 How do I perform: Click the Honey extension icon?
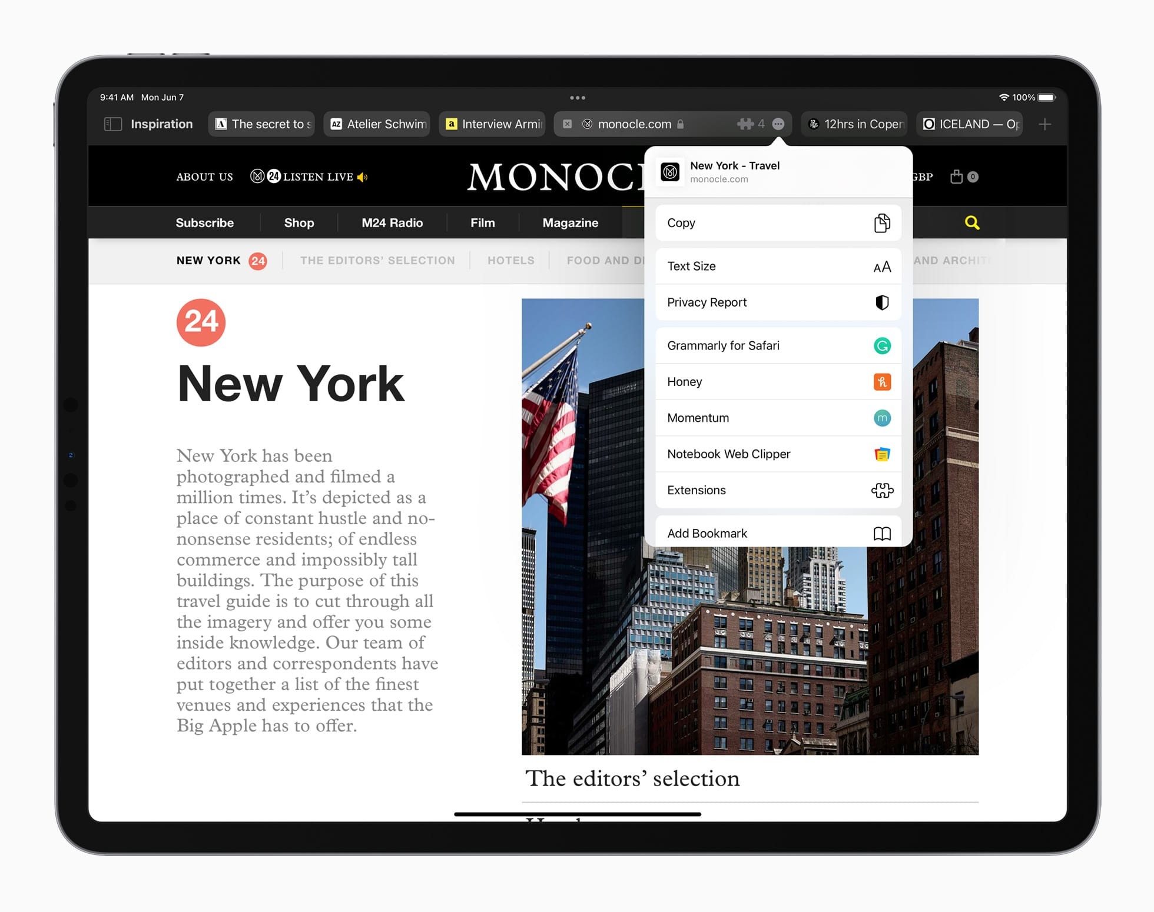pyautogui.click(x=880, y=381)
